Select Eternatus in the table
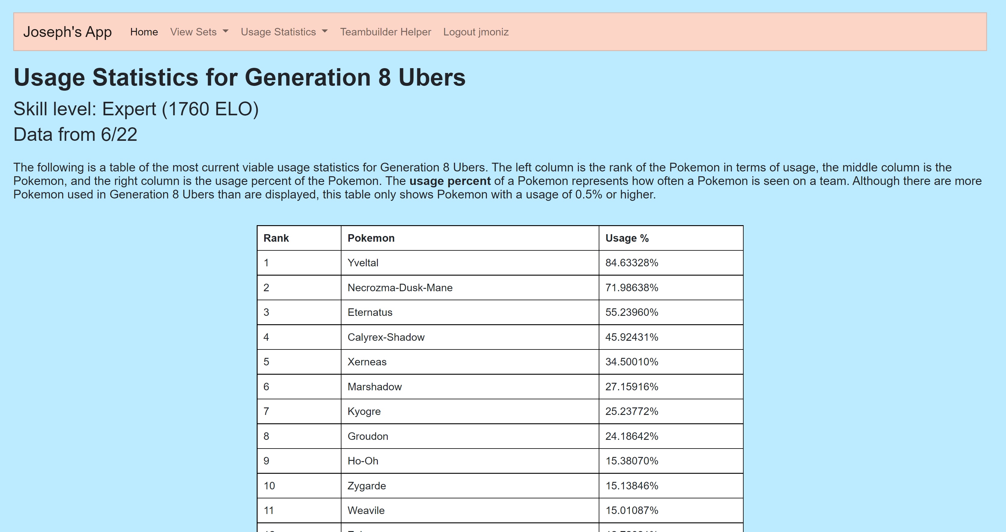The height and width of the screenshot is (532, 1006). point(369,313)
